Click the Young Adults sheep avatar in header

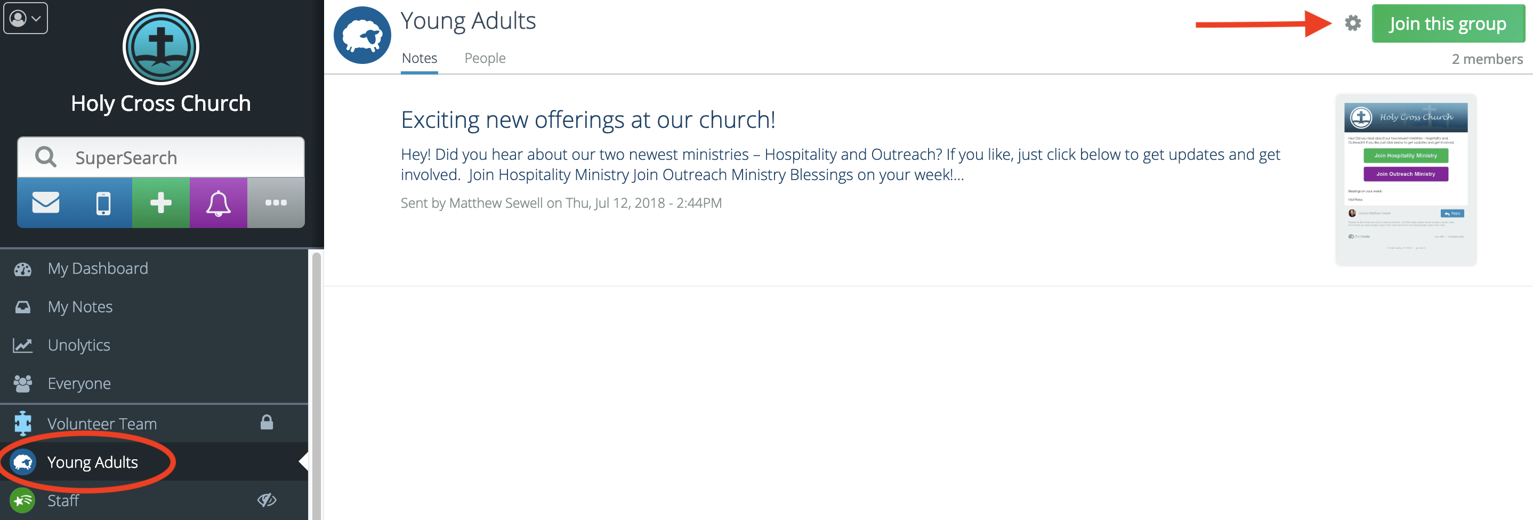(362, 36)
